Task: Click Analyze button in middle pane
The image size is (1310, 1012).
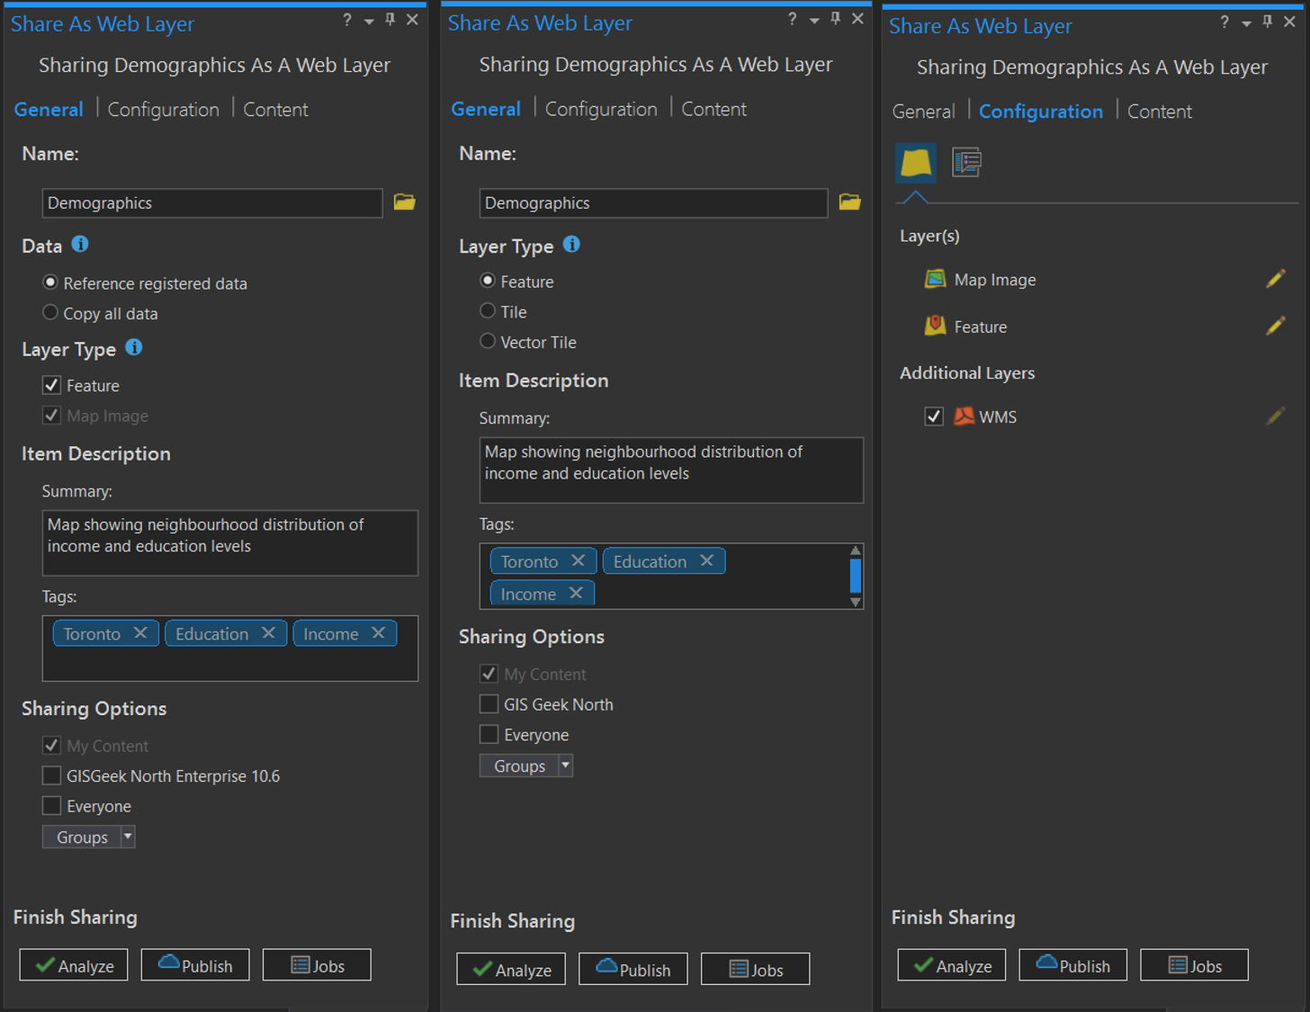Action: (511, 969)
